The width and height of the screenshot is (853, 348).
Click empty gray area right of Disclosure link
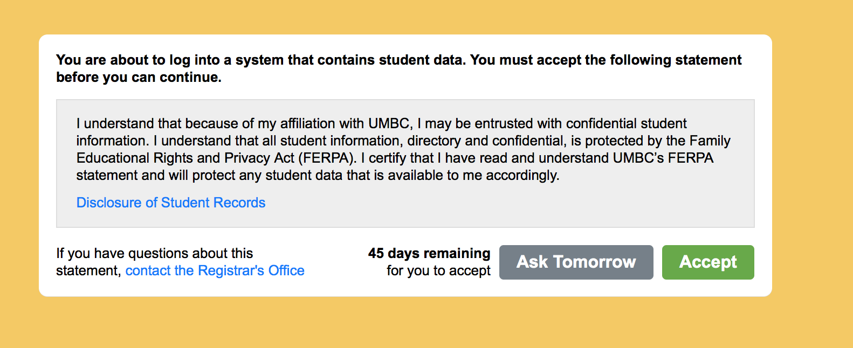click(485, 204)
